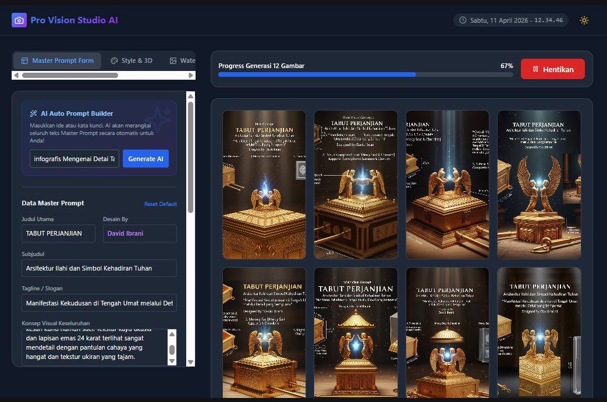The image size is (607, 402).
Task: Click the down arrow in the Konsep Visual text area
Action: (172, 361)
